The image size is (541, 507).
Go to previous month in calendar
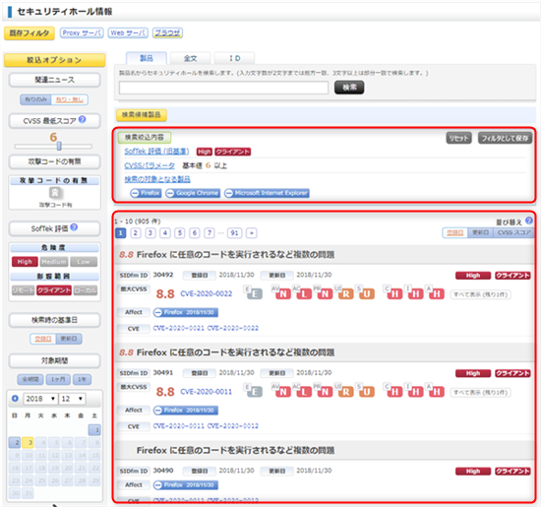click(15, 398)
